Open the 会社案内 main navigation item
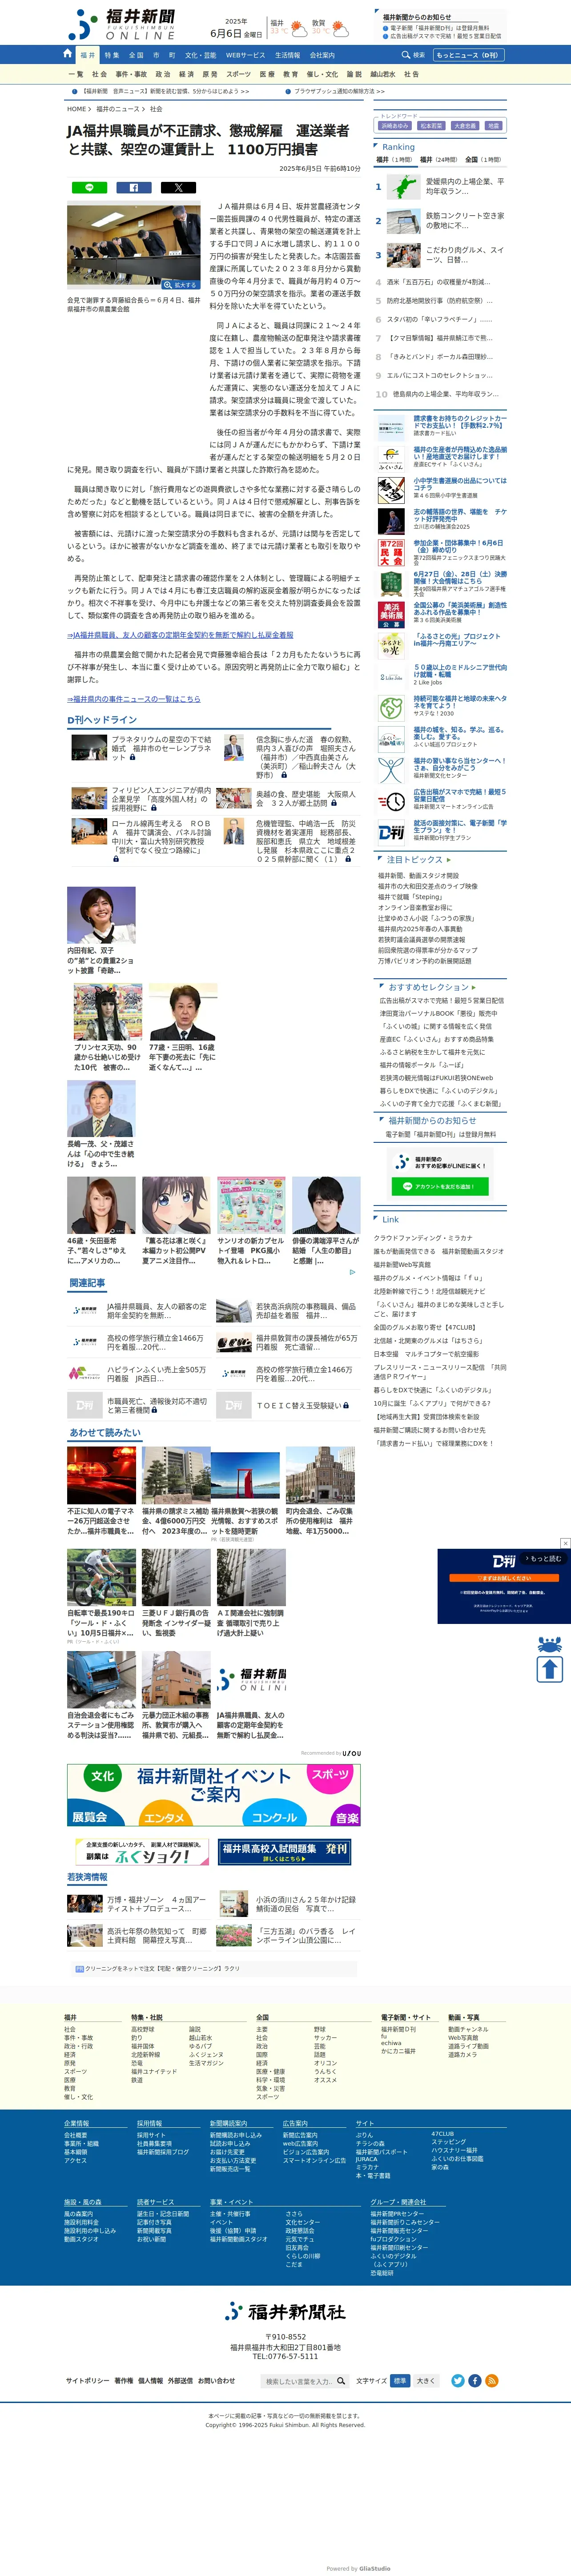 click(322, 55)
